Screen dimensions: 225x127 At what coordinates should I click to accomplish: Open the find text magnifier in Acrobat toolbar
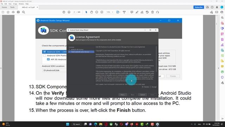[24, 12]
